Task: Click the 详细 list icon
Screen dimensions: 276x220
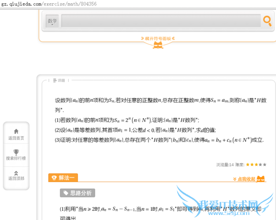Action: coord(55,80)
